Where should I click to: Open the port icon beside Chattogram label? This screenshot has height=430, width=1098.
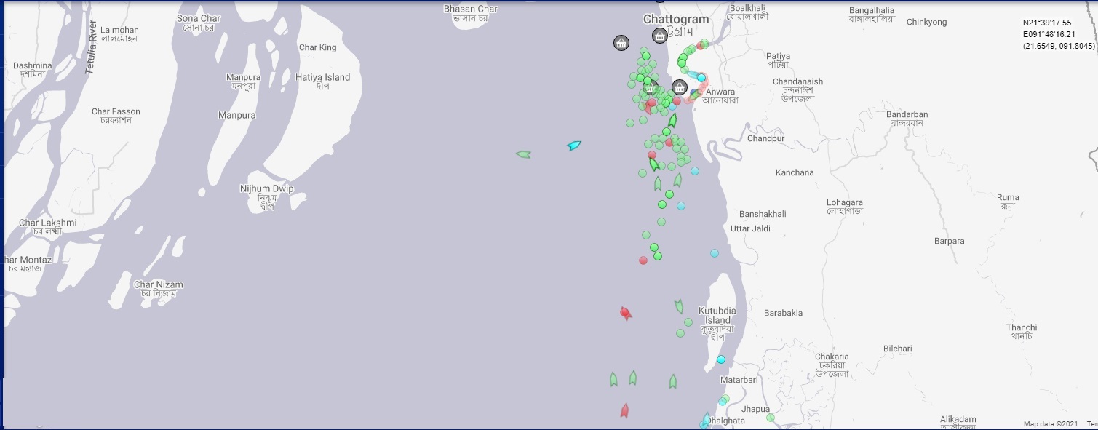pyautogui.click(x=659, y=36)
